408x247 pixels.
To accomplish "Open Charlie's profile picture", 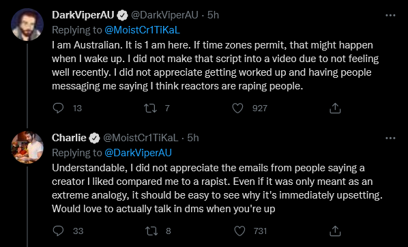I will 27,147.
